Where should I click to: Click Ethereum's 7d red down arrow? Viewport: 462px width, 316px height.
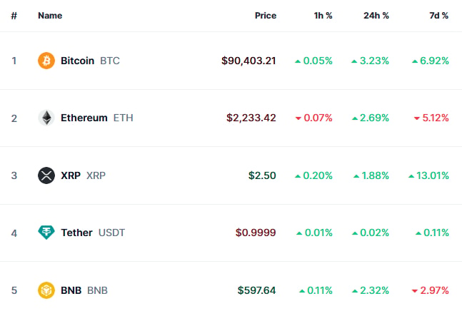(x=416, y=118)
